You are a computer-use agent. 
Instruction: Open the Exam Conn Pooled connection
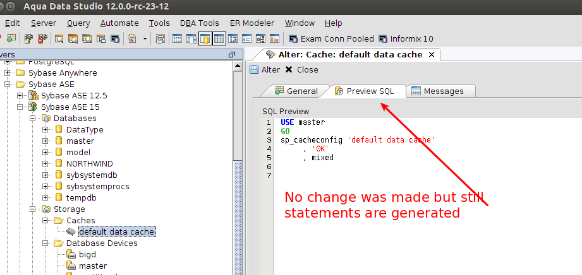click(x=331, y=38)
